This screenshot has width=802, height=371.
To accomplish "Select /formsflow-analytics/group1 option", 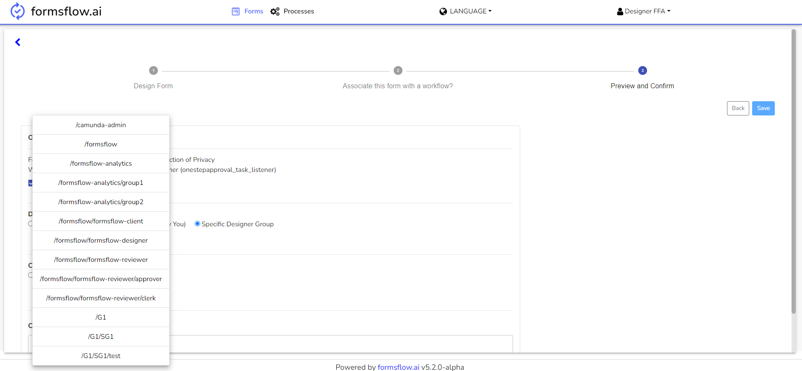I will (101, 183).
